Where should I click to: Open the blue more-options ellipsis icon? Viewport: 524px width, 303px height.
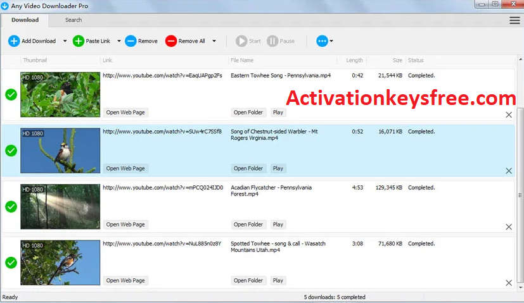[322, 41]
